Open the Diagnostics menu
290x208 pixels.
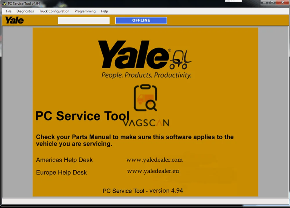(25, 11)
